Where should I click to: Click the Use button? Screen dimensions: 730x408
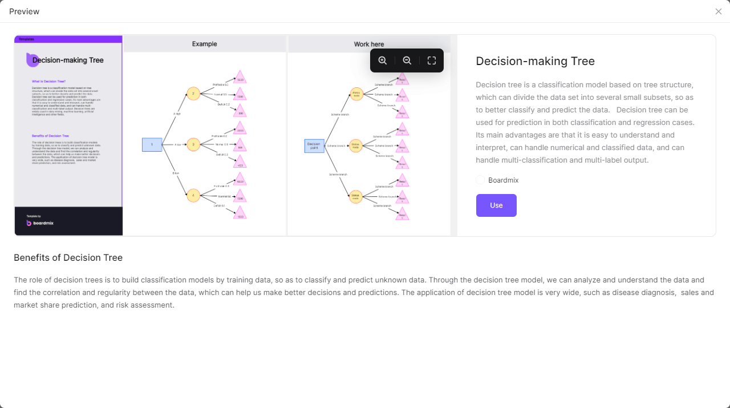click(496, 205)
